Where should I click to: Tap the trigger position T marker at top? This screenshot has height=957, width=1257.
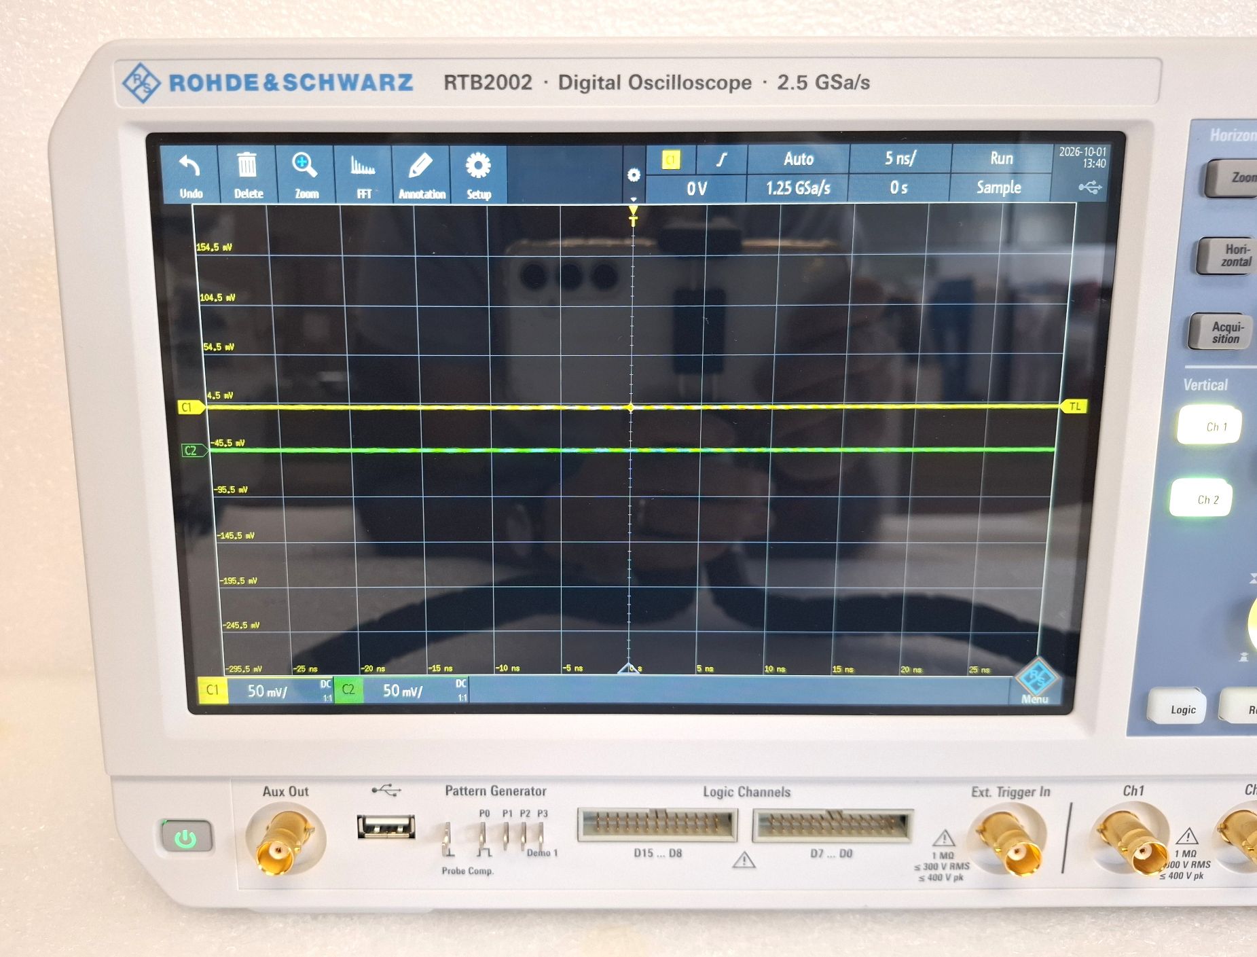coord(633,216)
